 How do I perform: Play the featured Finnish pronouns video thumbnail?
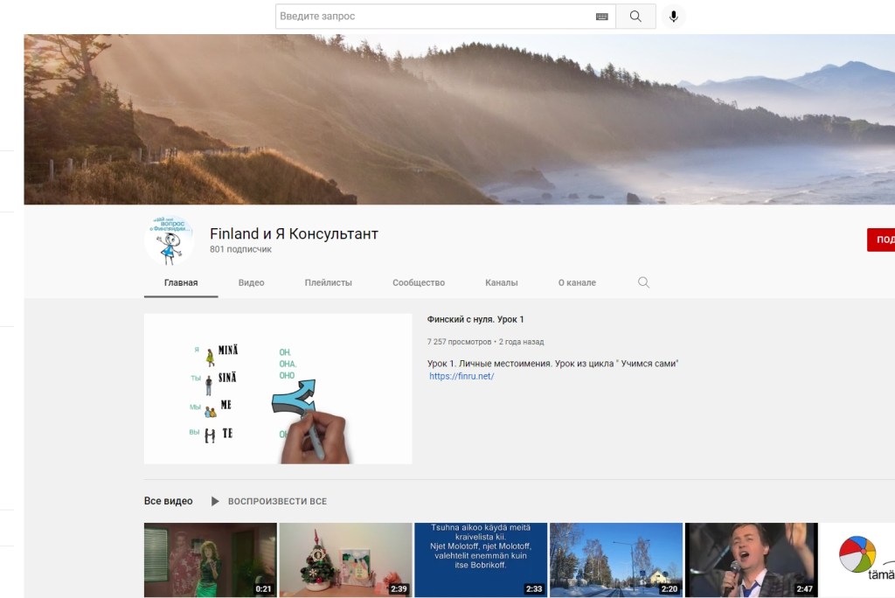278,388
